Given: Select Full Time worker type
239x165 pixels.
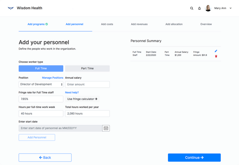Looking at the screenshot, I should pos(41,68).
